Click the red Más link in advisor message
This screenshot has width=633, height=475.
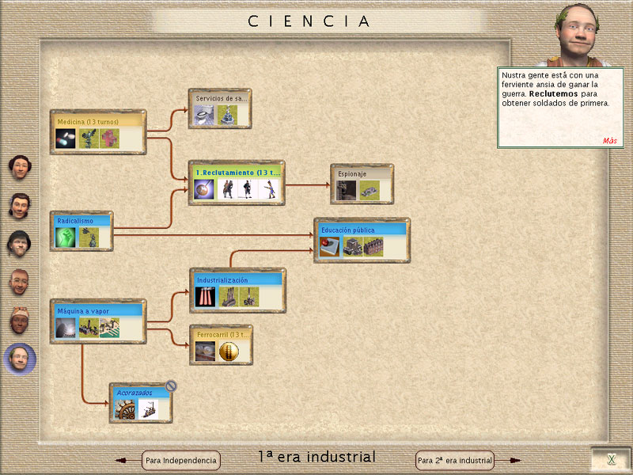click(x=609, y=140)
